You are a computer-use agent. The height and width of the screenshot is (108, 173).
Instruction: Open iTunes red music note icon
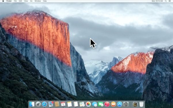(107, 104)
